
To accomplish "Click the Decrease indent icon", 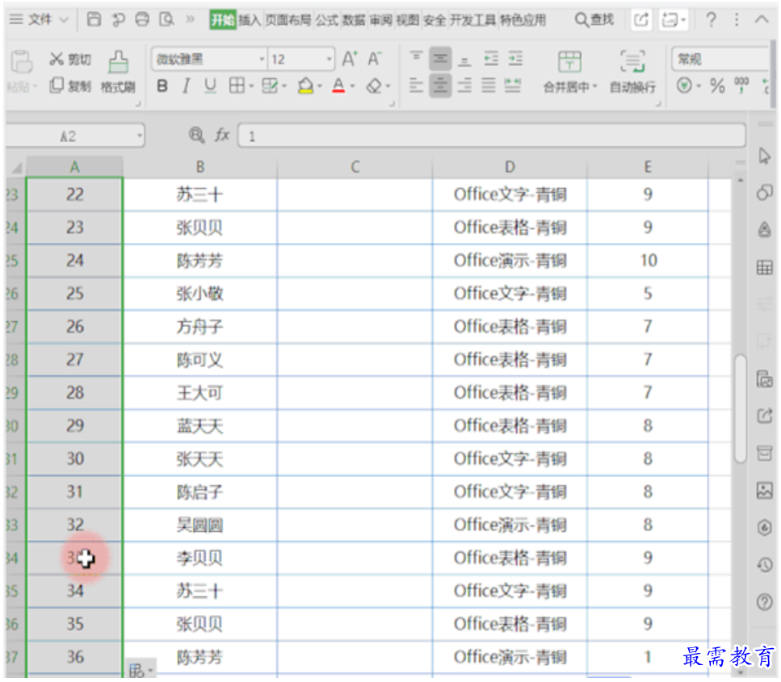I will [x=491, y=59].
